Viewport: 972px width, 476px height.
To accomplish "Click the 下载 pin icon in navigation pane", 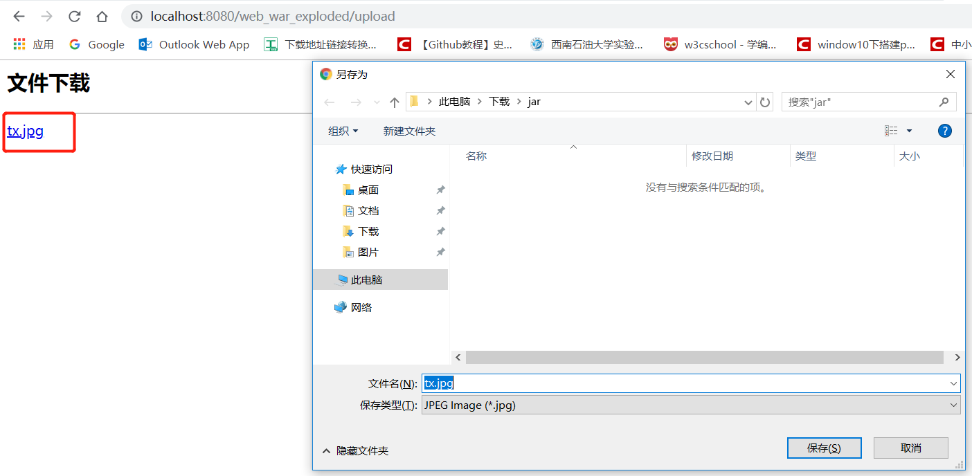I will tap(440, 231).
